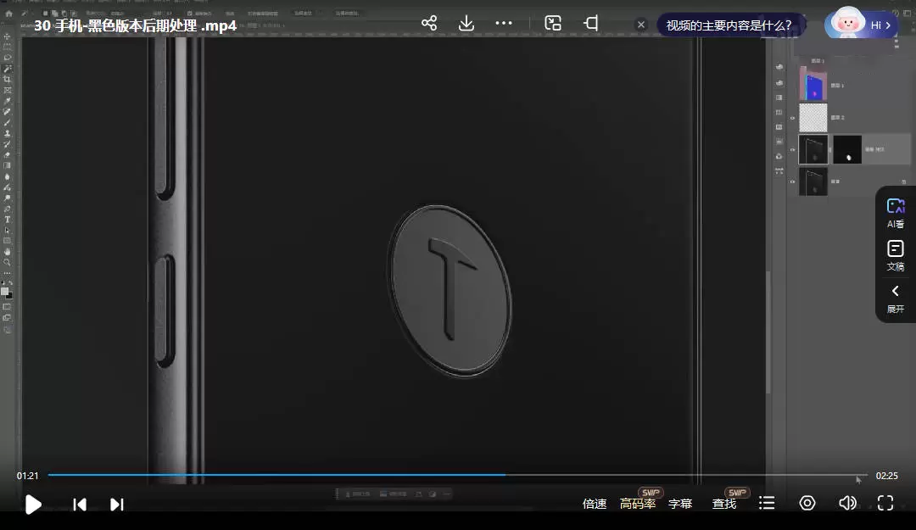This screenshot has width=916, height=530.
Task: Open the 字幕 subtitles menu
Action: pyautogui.click(x=680, y=504)
